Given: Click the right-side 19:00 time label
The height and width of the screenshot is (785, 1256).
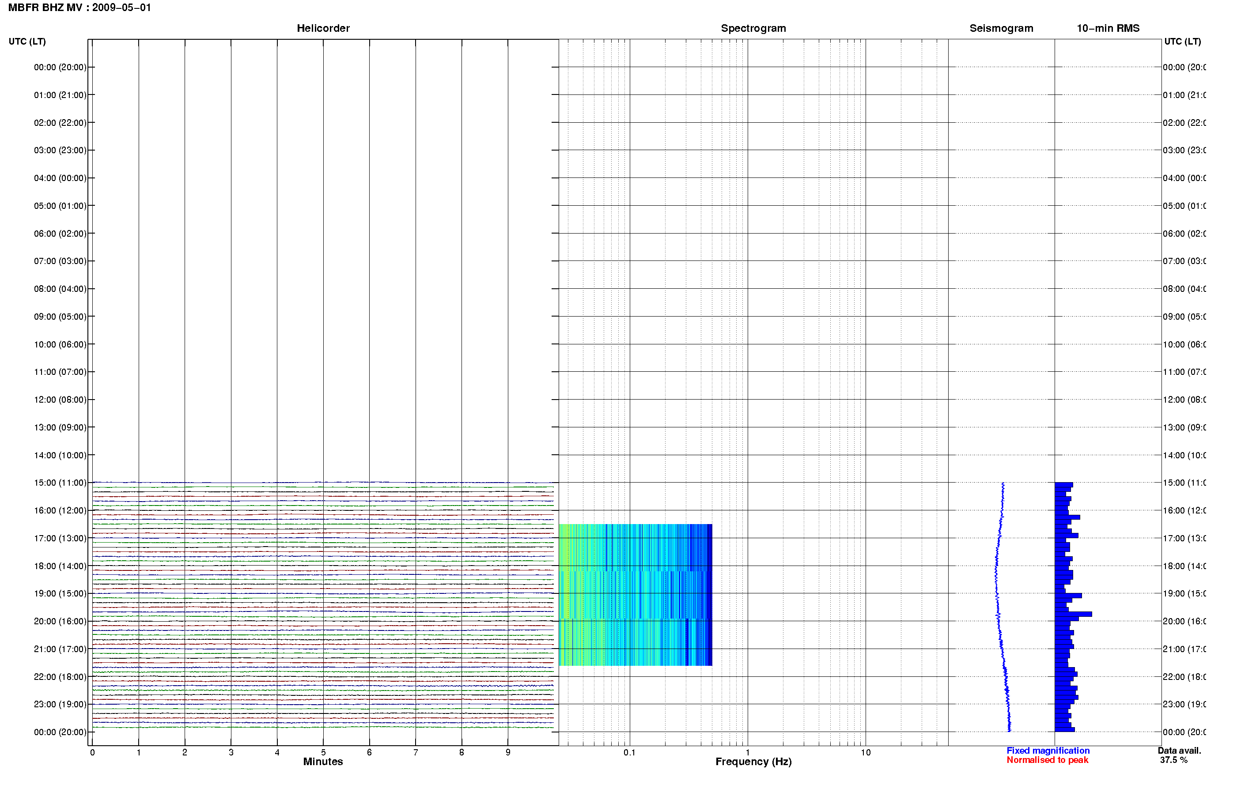Looking at the screenshot, I should (1184, 593).
